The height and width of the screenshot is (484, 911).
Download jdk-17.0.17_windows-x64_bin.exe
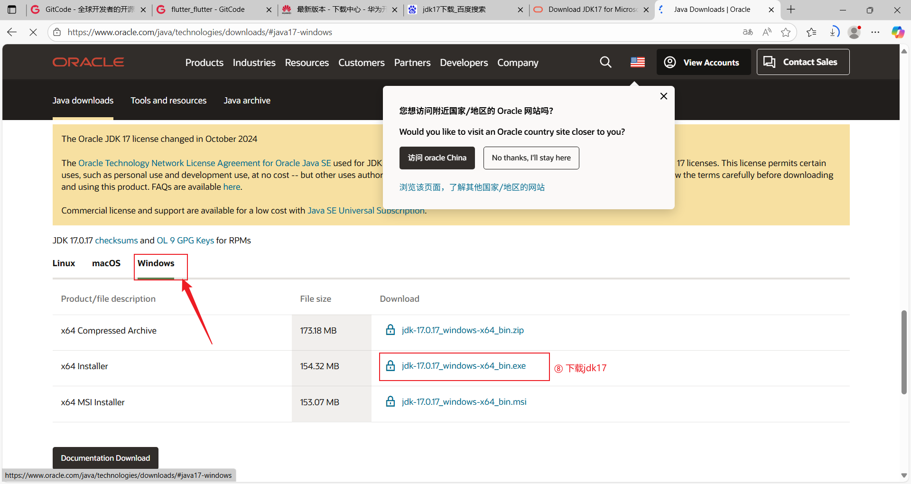tap(464, 366)
